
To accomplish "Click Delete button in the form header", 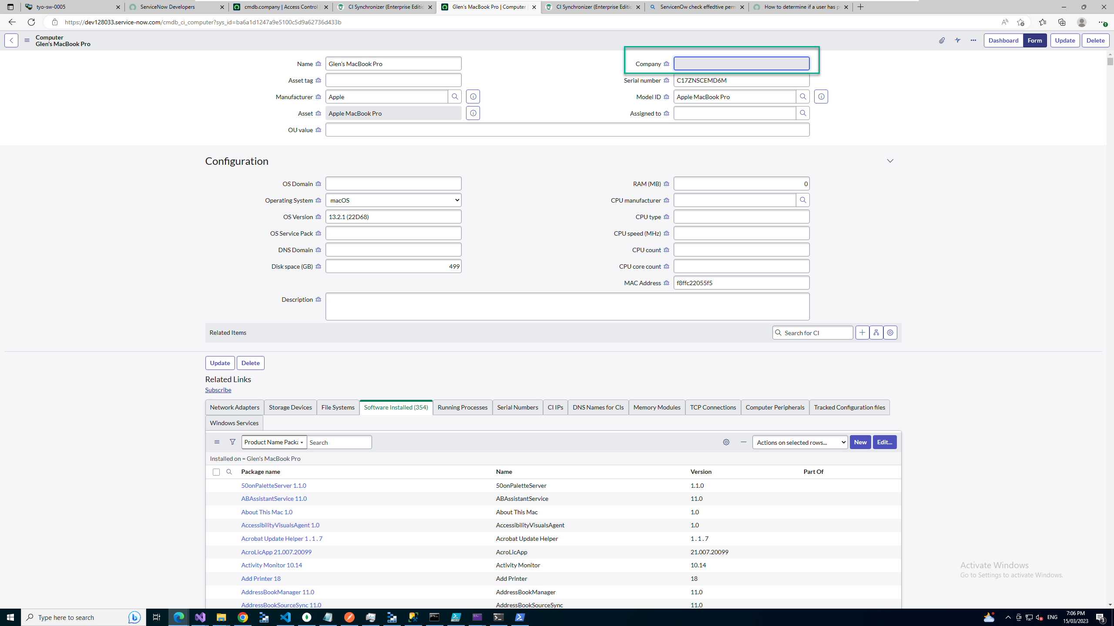I will [x=1095, y=40].
